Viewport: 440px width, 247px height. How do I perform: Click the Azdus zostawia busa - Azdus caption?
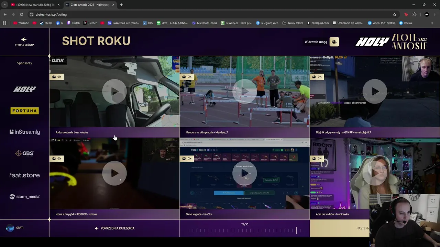tap(72, 132)
